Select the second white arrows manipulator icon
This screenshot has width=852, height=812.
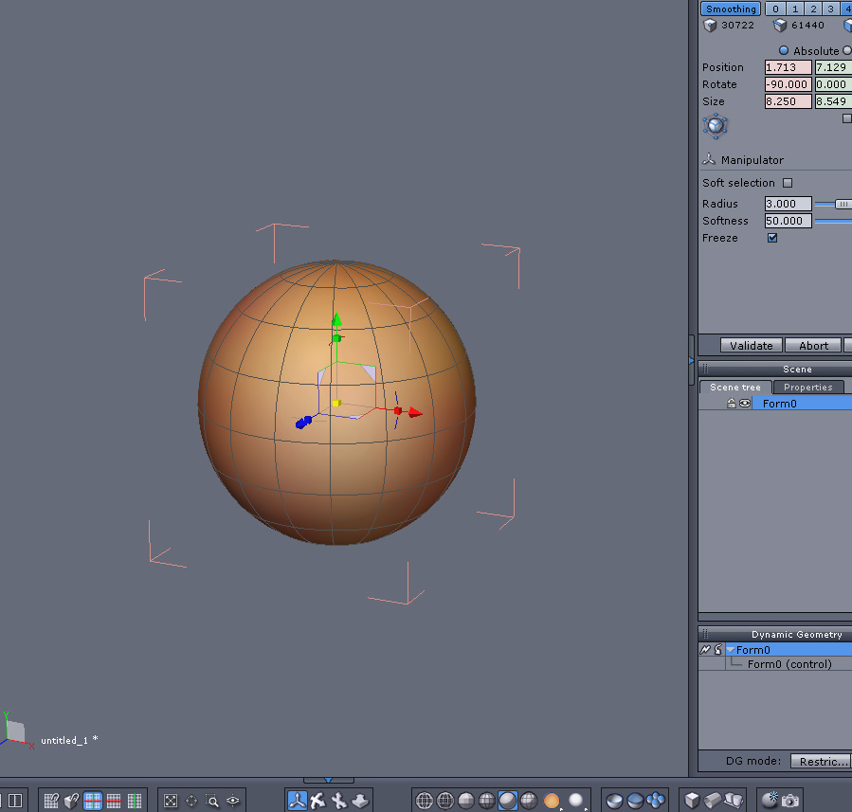317,800
